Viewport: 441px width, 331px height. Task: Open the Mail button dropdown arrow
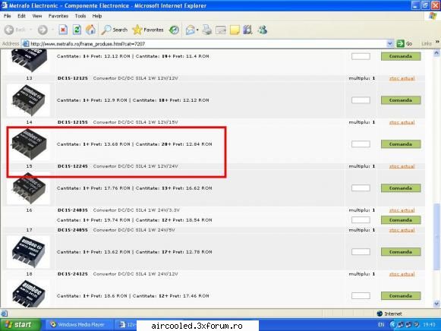[x=197, y=30]
